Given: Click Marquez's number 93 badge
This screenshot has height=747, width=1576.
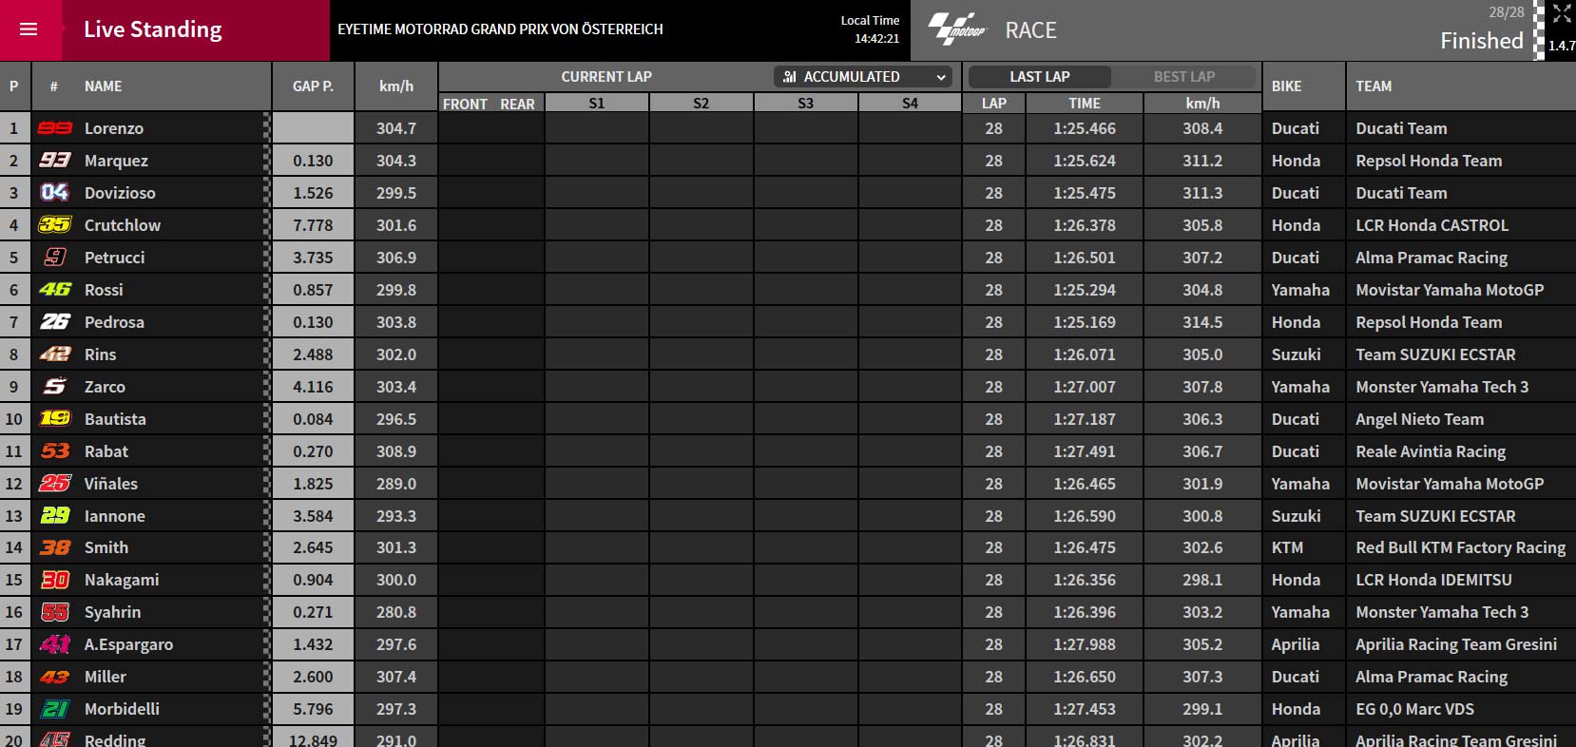Looking at the screenshot, I should (x=55, y=161).
